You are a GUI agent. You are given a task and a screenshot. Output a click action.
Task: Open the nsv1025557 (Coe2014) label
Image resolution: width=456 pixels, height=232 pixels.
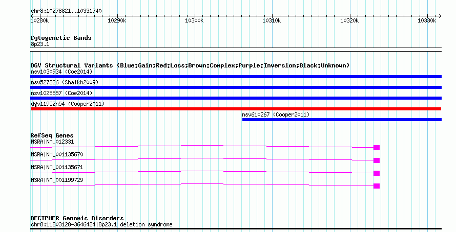pos(61,93)
